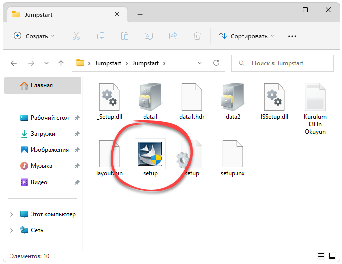
Task: Open Загрузки in sidebar
Action: (38, 134)
